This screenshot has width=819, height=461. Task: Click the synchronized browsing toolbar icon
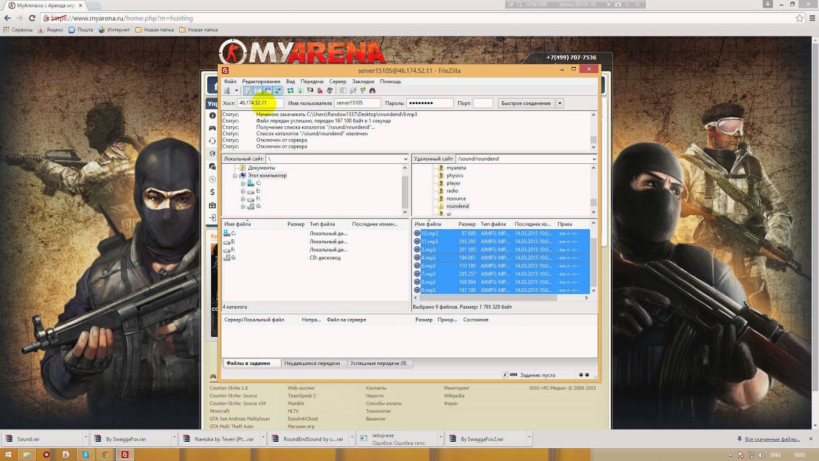(x=362, y=90)
